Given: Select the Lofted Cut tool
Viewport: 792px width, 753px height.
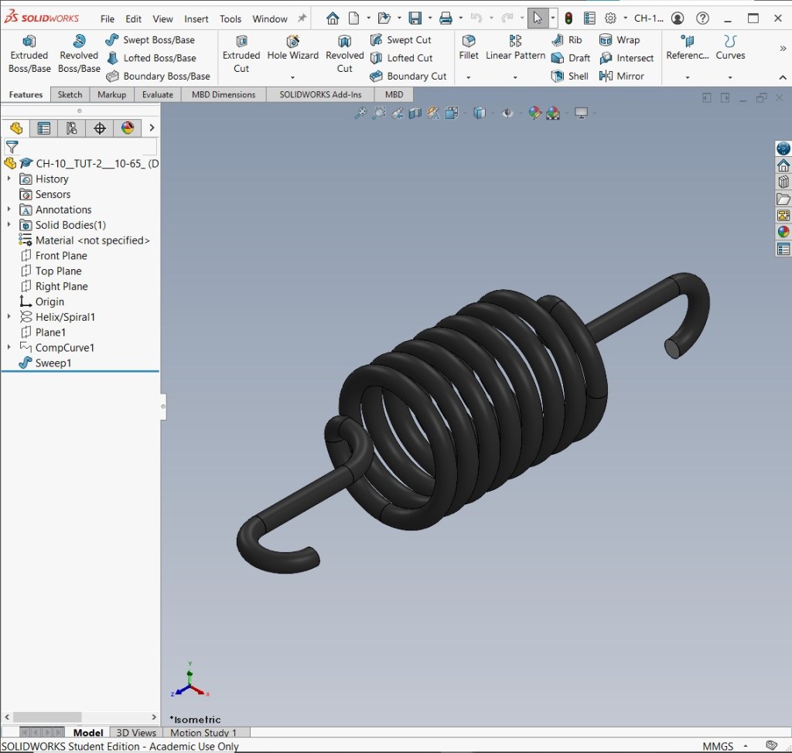Looking at the screenshot, I should click(401, 58).
